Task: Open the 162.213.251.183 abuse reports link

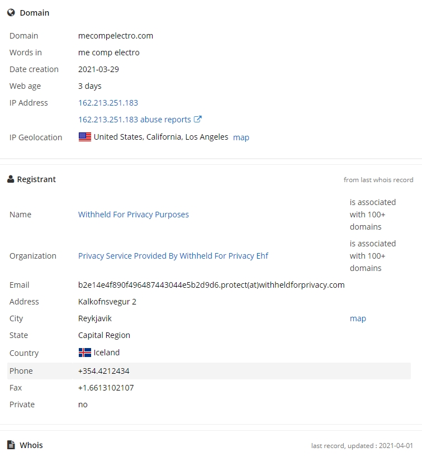Action: (135, 120)
